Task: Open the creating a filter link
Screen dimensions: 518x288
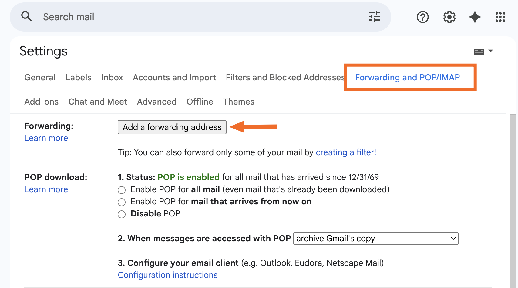Action: coord(346,152)
